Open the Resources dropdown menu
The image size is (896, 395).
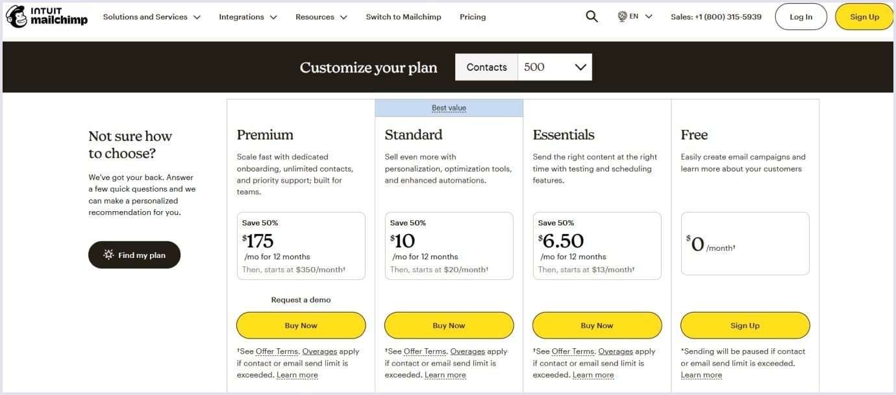[321, 17]
